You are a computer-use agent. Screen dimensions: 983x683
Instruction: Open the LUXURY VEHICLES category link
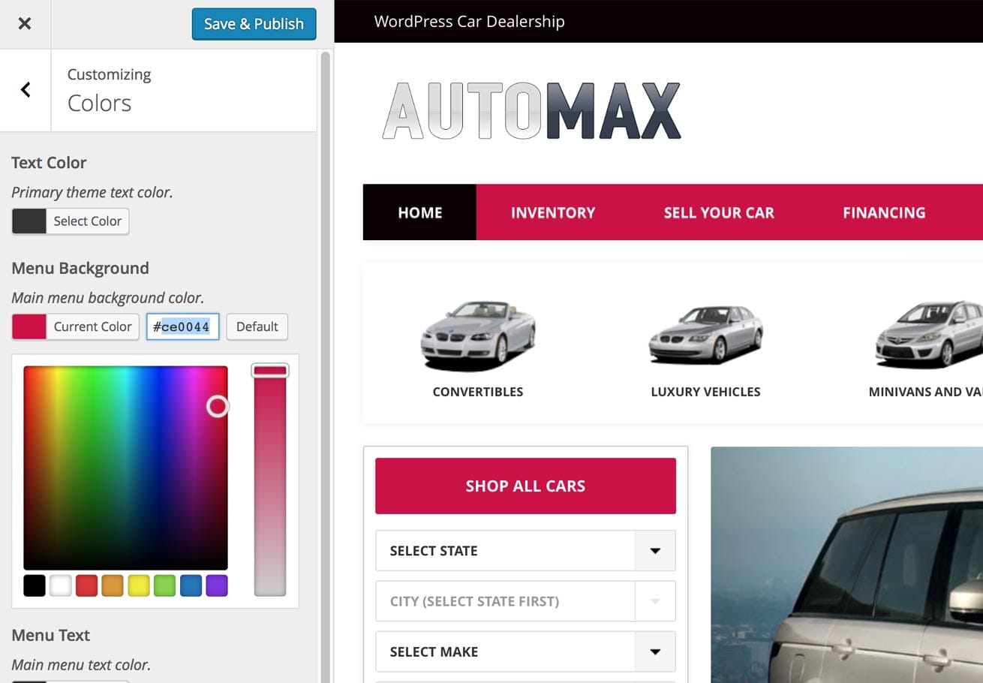point(705,392)
